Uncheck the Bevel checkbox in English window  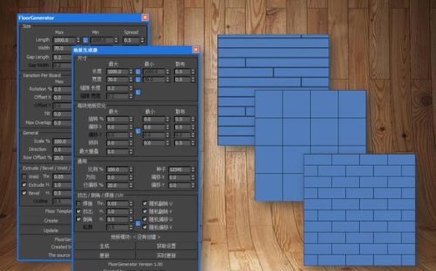pyautogui.click(x=24, y=193)
